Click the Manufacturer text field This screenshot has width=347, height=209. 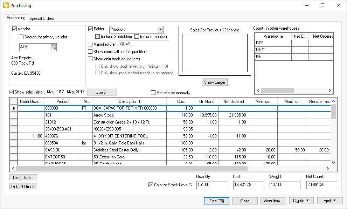(x=144, y=44)
